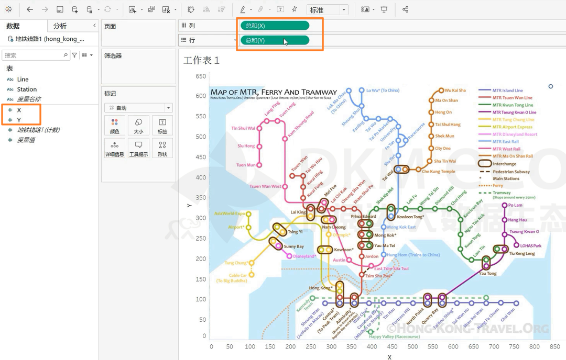Add a new data source via cylinder-plus icon
Viewport: 566px width, 360px height.
pos(75,9)
